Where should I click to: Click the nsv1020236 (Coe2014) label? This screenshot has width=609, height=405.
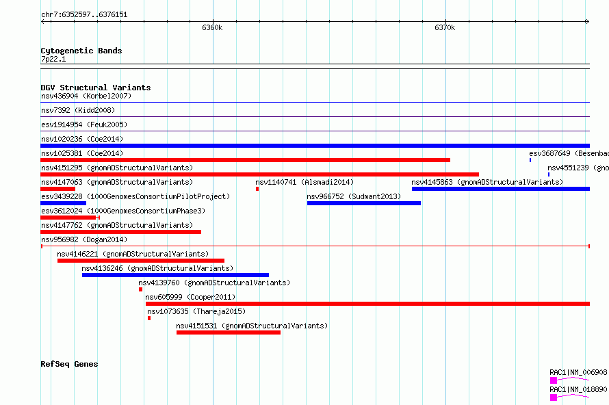click(82, 139)
